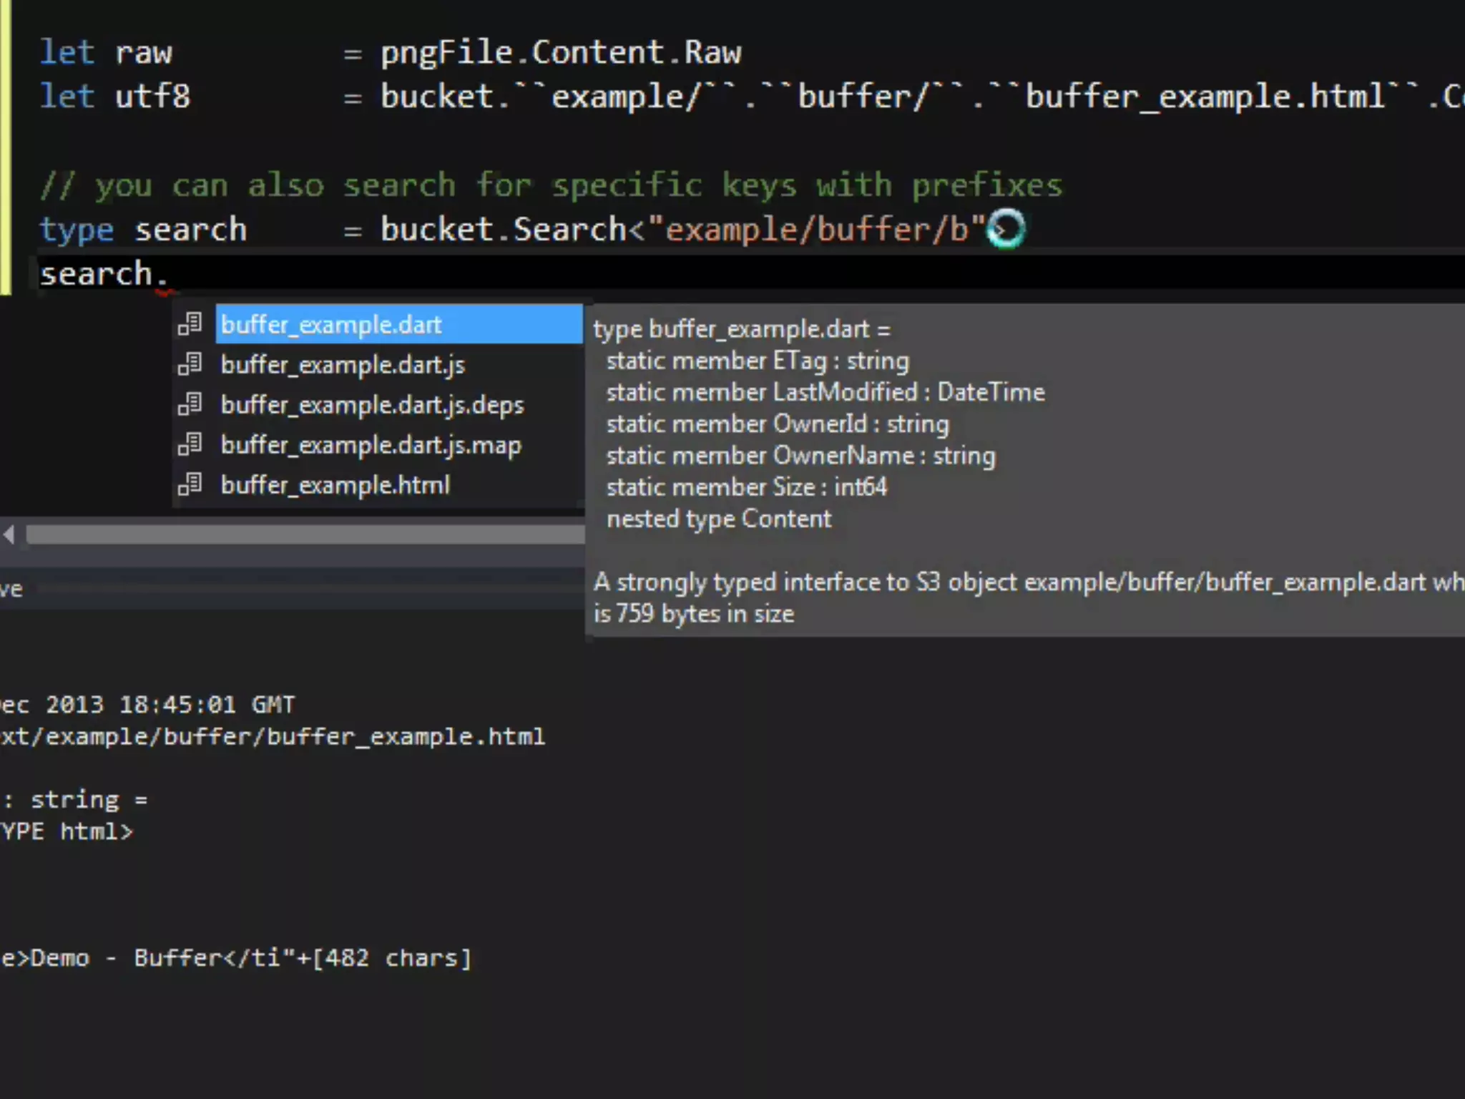1465x1099 pixels.
Task: Click the horizontal scrollbar thumb
Action: coord(305,534)
